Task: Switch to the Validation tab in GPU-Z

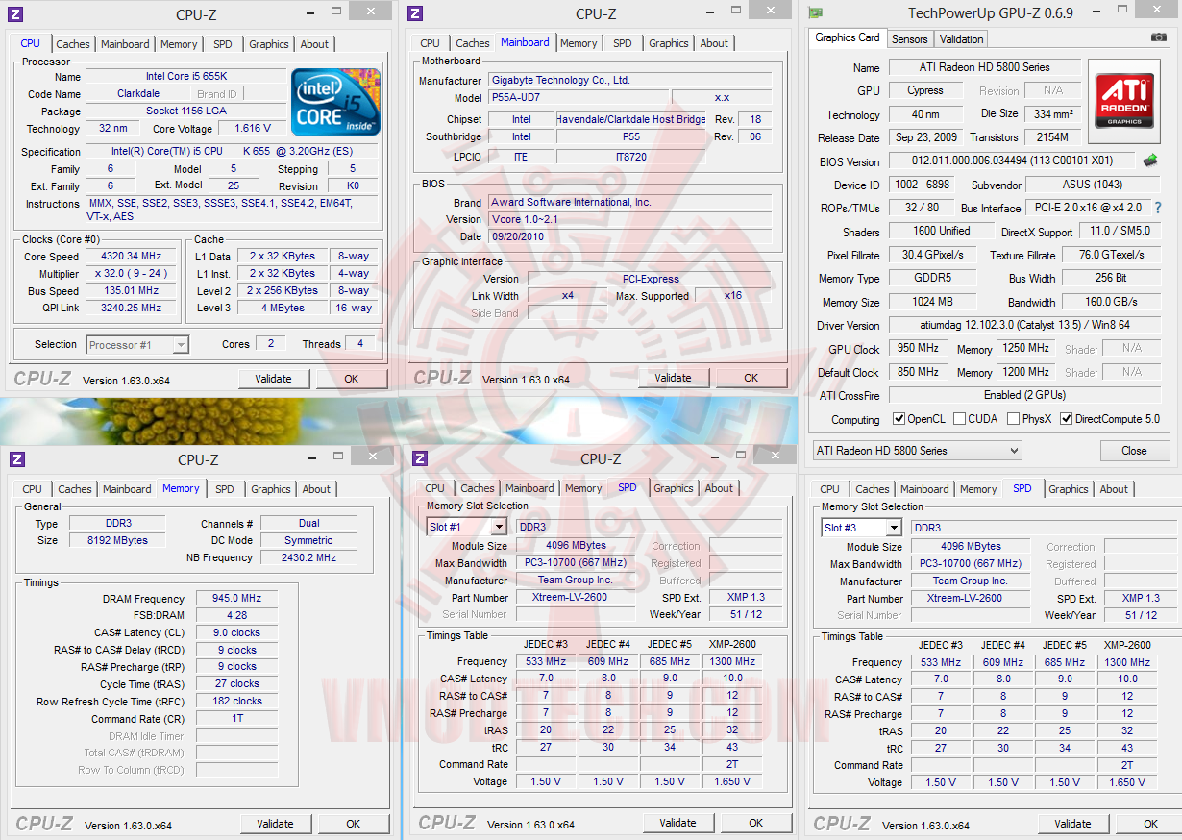Action: pos(961,39)
